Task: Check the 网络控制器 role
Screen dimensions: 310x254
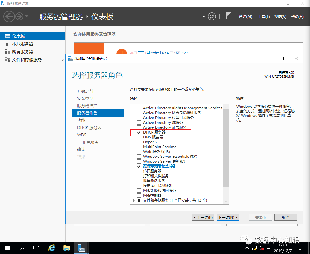Action: pos(139,195)
